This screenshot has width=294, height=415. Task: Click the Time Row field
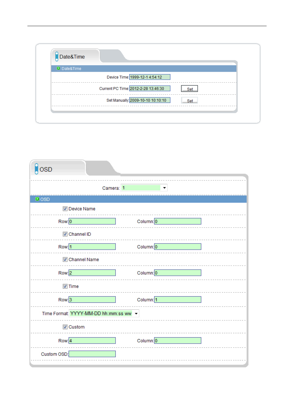[92, 300]
